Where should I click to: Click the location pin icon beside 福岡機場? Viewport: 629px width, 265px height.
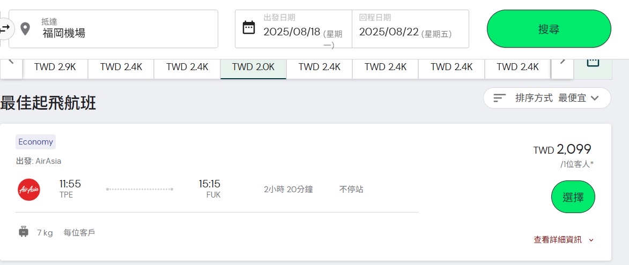click(25, 28)
